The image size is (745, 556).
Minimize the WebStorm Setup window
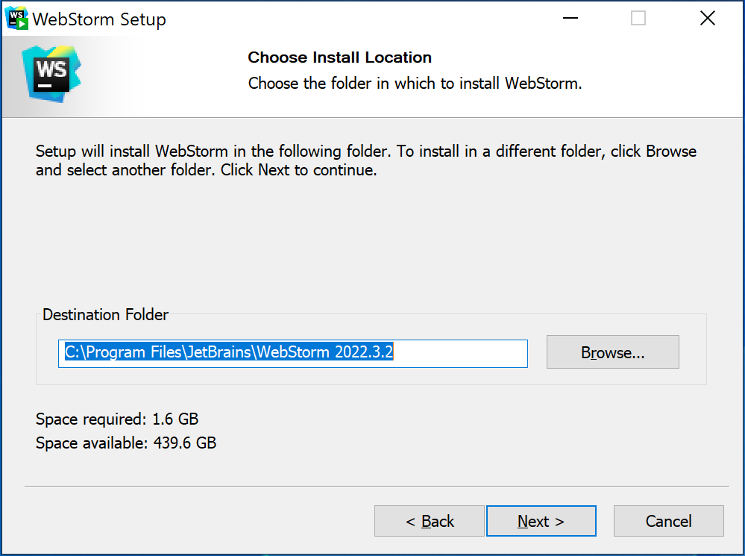coord(570,17)
